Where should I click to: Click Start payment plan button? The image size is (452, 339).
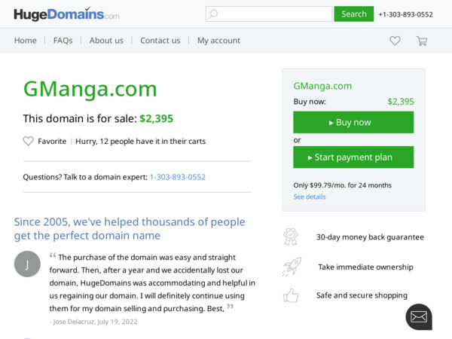pos(353,157)
